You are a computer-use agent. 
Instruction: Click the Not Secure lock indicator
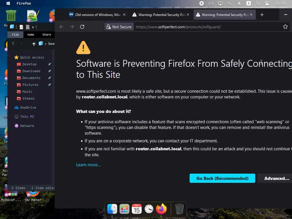point(119,27)
